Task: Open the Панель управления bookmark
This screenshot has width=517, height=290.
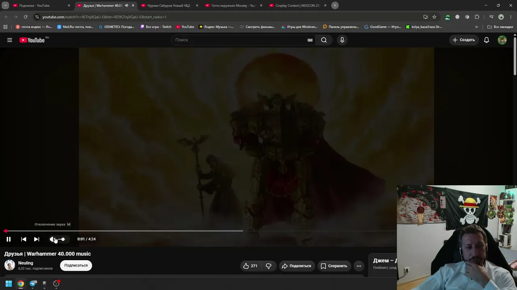Action: (x=341, y=27)
